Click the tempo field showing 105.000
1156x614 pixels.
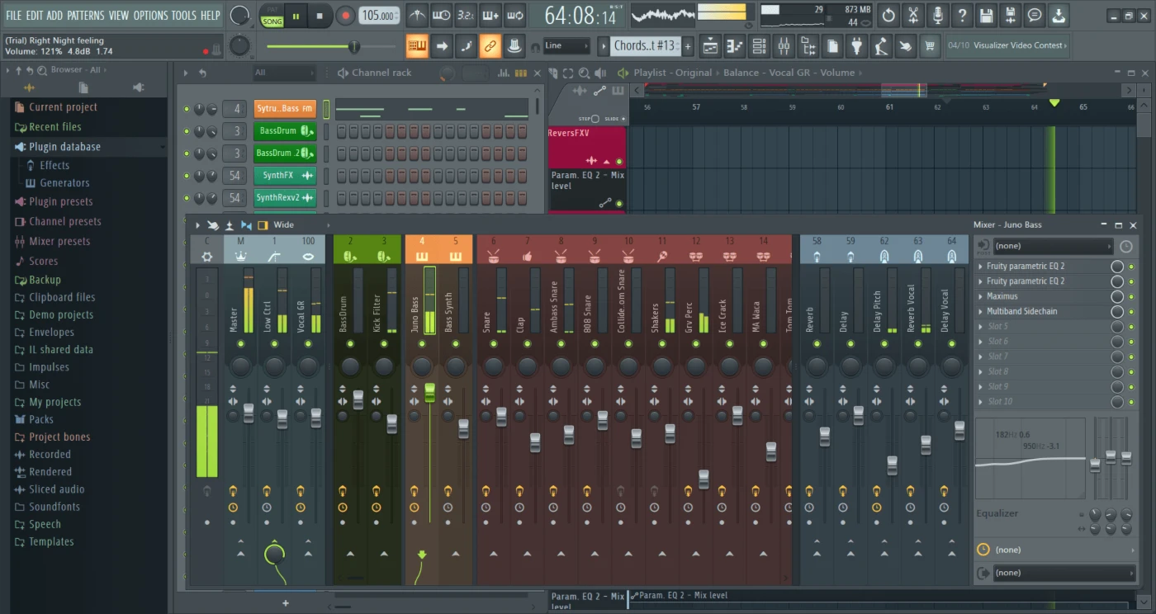point(377,16)
